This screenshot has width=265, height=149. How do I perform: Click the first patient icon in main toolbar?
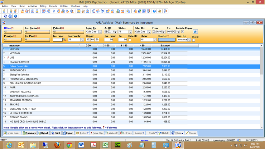pyautogui.click(x=4, y=11)
